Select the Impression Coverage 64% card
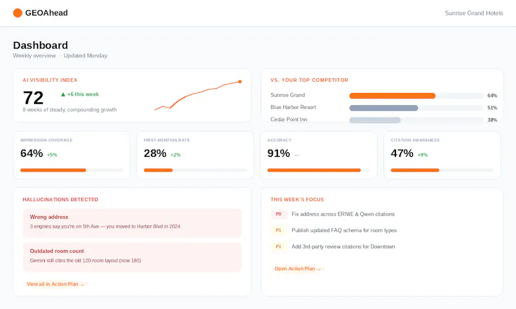 point(72,155)
